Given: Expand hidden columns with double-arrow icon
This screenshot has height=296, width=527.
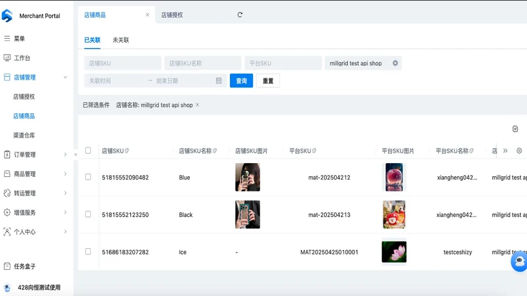Looking at the screenshot, I should click(x=505, y=151).
